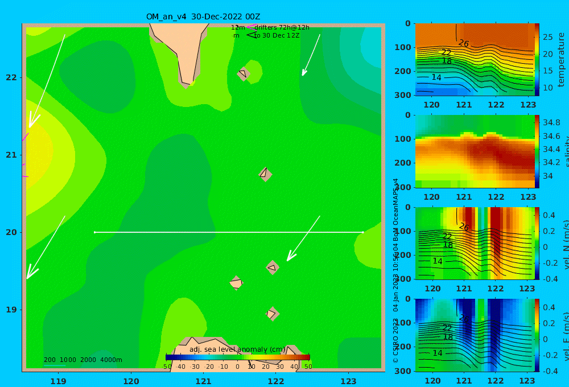This screenshot has height=387, width=569.
Task: Click latitude label 20 on main map
Action: tap(11, 232)
